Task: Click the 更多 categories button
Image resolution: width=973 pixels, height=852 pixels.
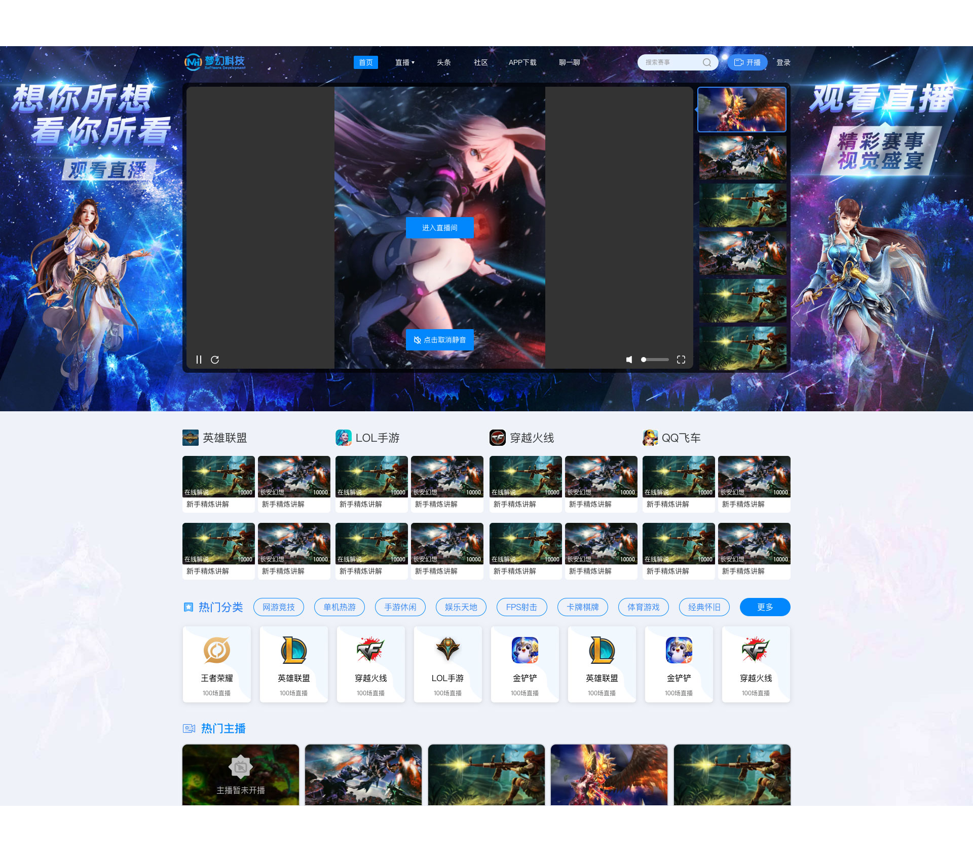Action: point(765,607)
